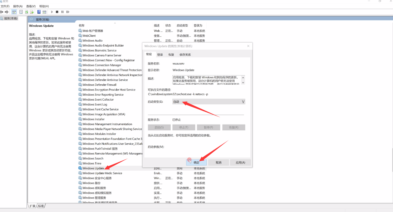Cancel the dialog with 取消

pyautogui.click(x=219, y=162)
